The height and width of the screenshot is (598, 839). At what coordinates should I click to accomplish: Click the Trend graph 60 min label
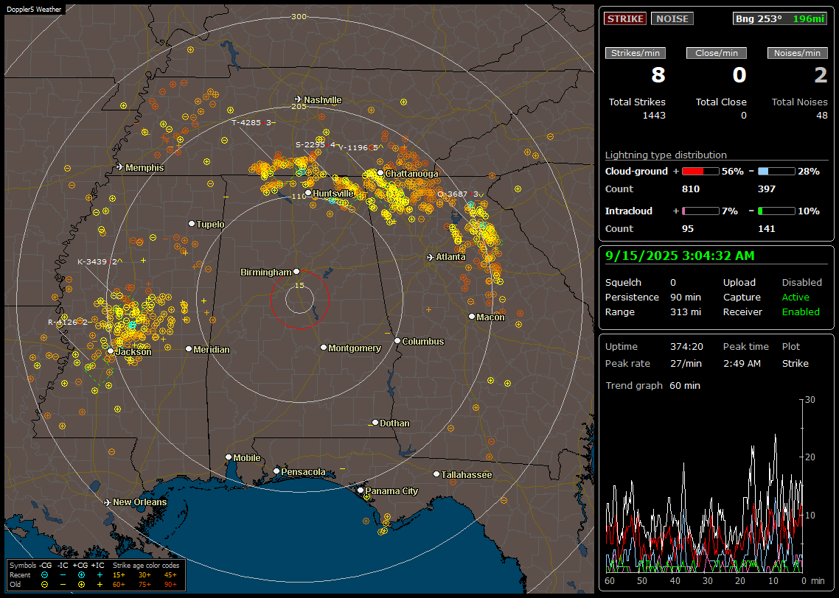[652, 386]
